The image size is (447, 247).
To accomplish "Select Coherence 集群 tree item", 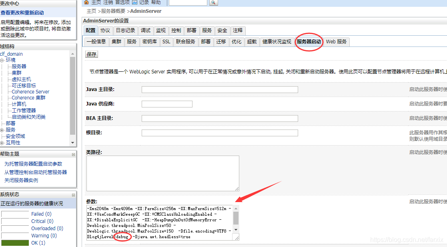I will (x=28, y=98).
